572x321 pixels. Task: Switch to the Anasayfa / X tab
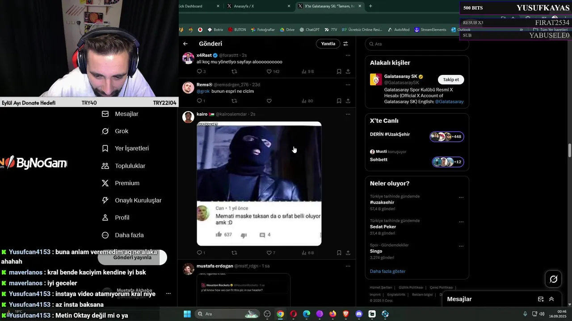pyautogui.click(x=258, y=6)
